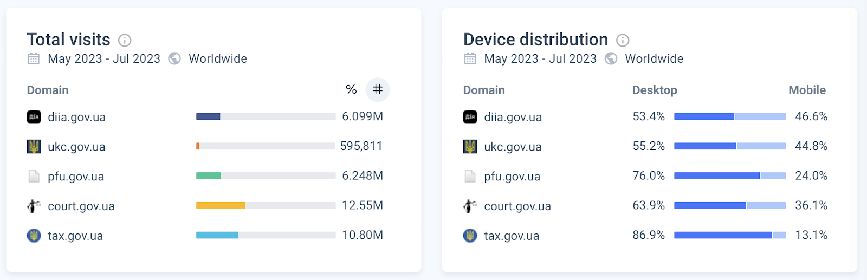Click the ukc.gov.ua trident favicon in Device distribution

470,146
